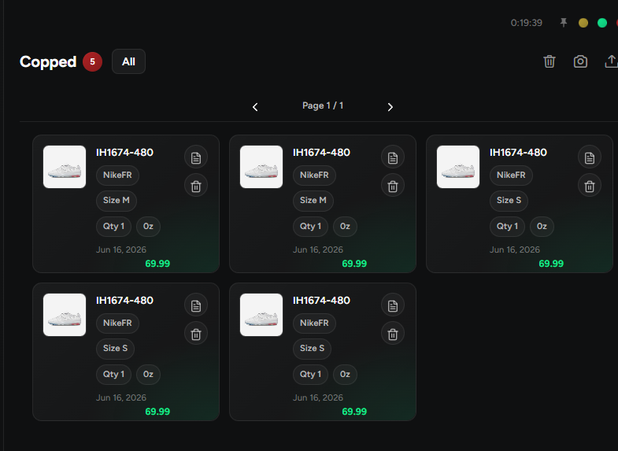Screen dimensions: 618x451
Task: Click the Page 1 / 1 indicator
Action: 323,105
